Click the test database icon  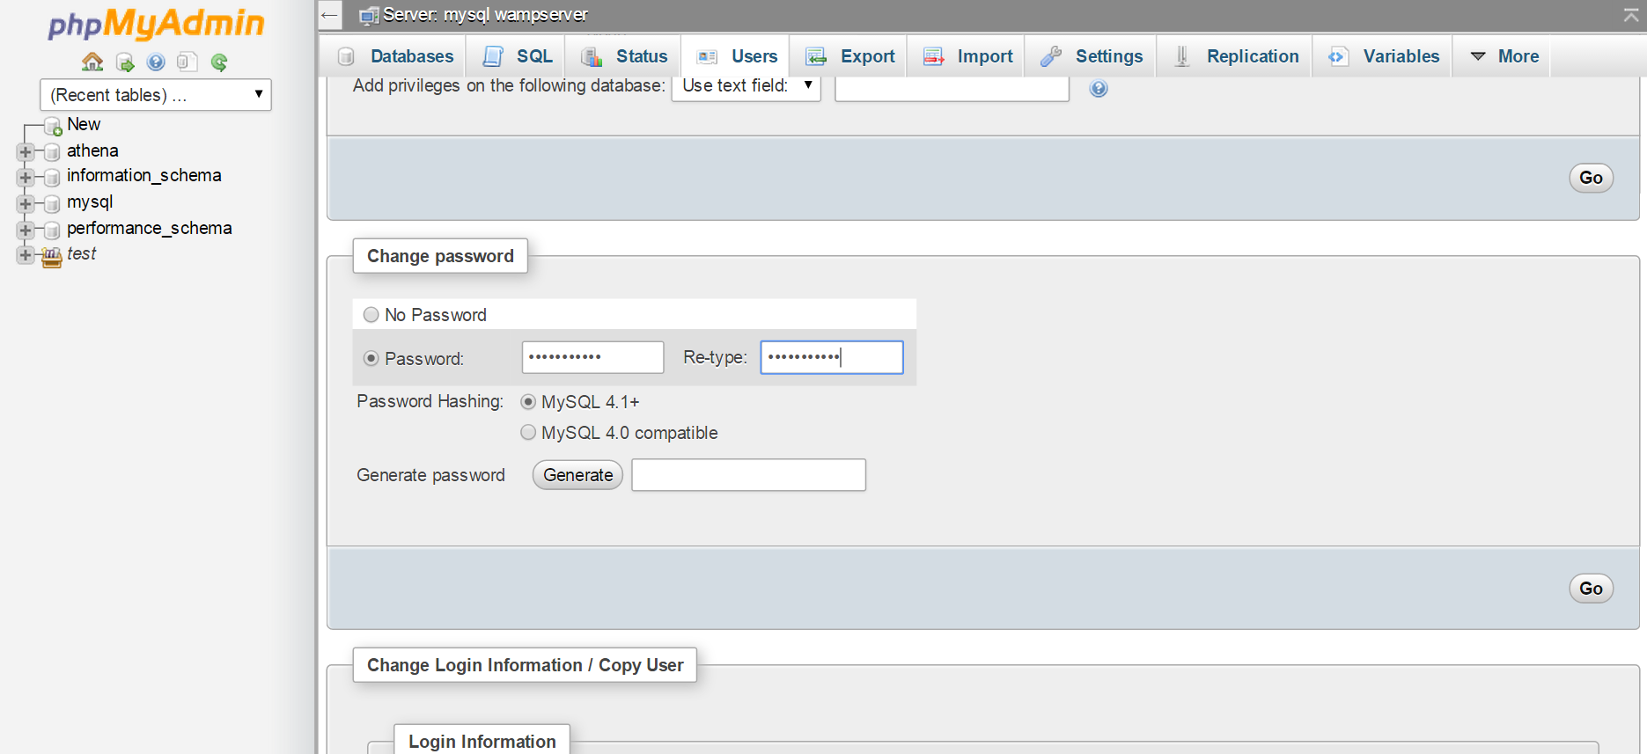[53, 256]
